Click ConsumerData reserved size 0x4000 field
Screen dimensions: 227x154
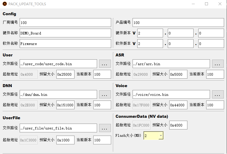click(x=178, y=125)
